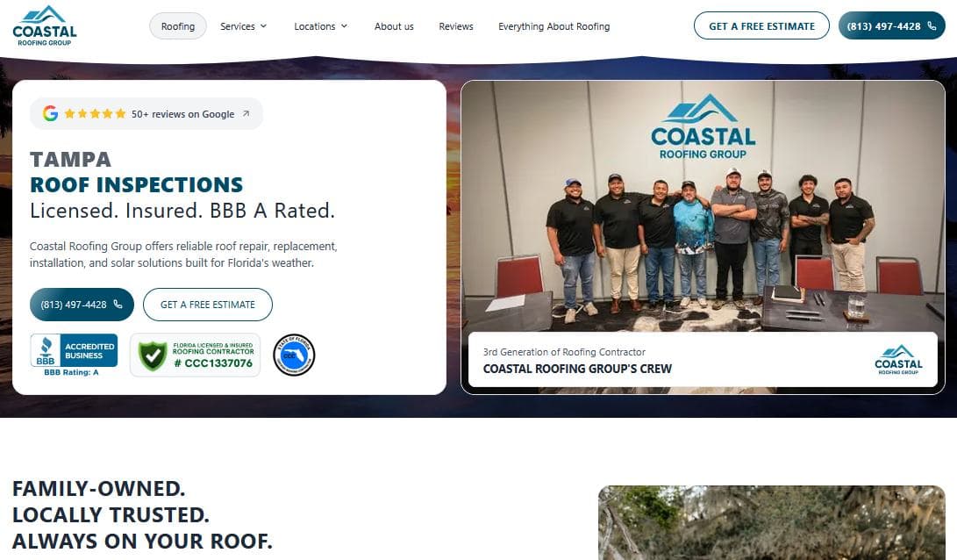Go to the About us page

(x=394, y=26)
